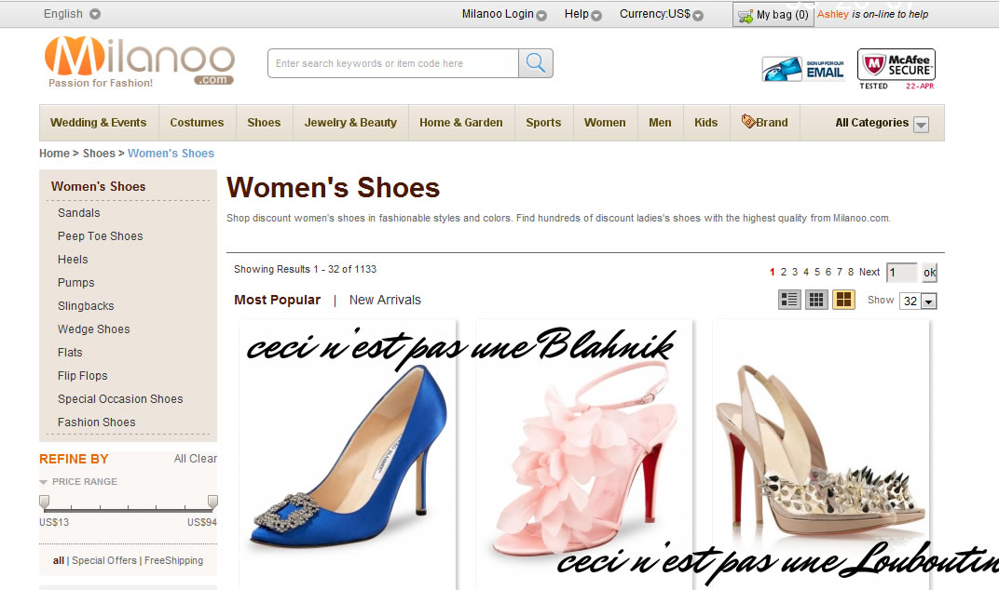Focus the search keywords input field

(393, 63)
